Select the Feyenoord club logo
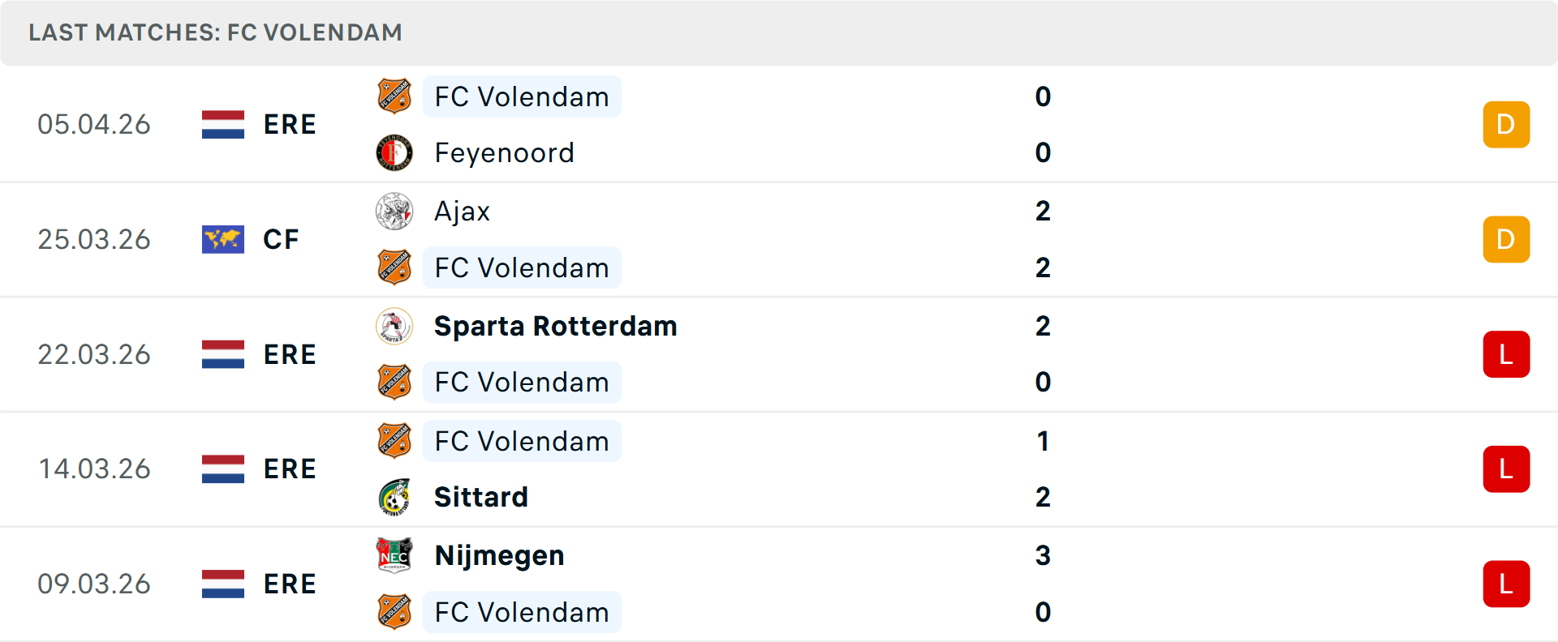 (394, 152)
